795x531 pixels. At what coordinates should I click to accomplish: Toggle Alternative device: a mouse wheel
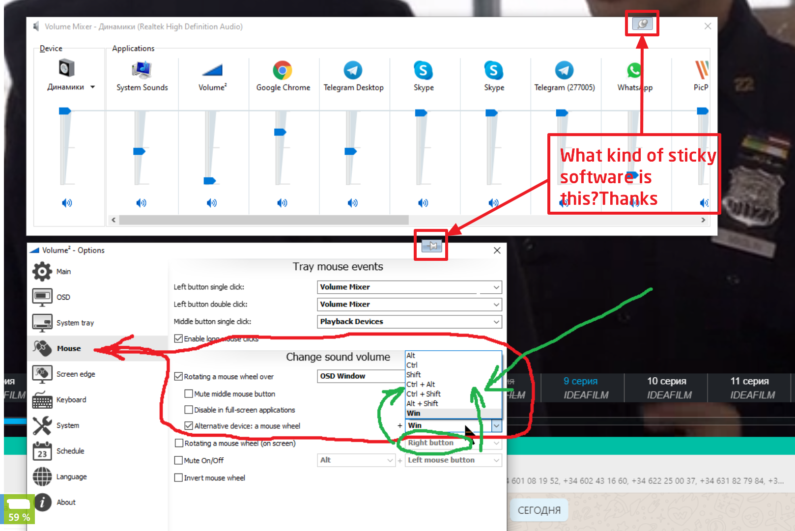click(189, 426)
